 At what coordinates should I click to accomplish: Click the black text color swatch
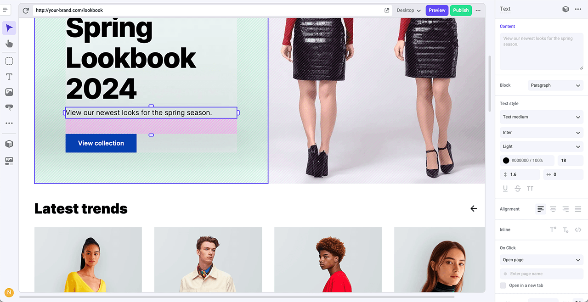point(506,161)
